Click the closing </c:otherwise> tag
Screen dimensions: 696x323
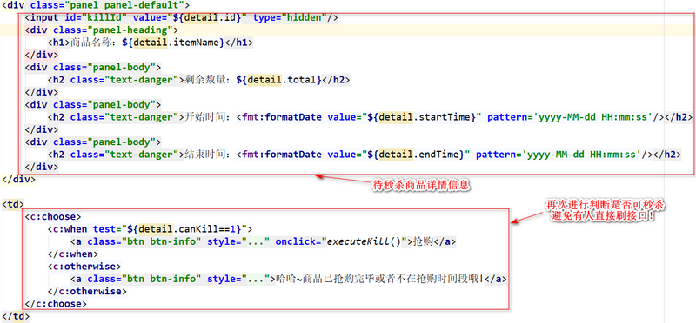(x=87, y=292)
